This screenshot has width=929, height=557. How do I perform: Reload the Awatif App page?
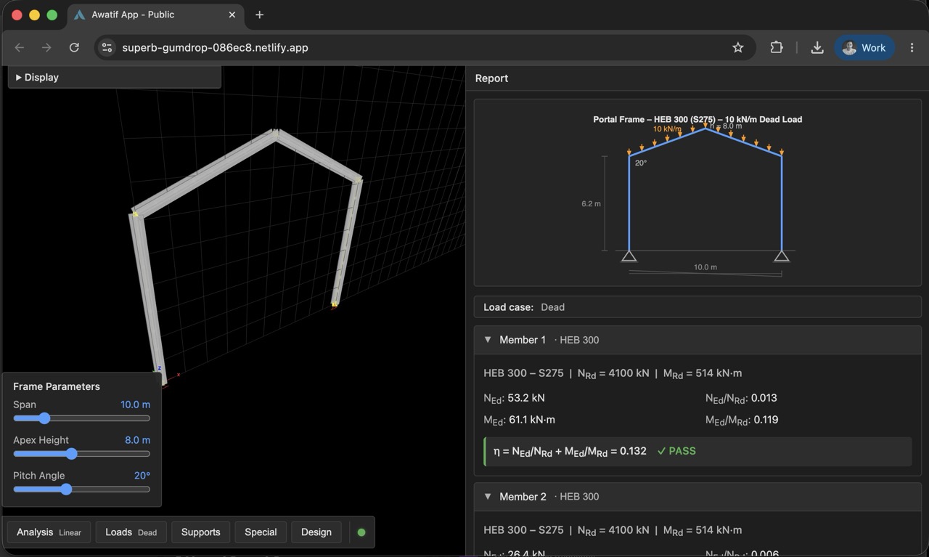(x=74, y=47)
